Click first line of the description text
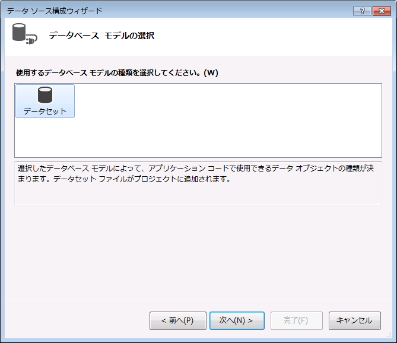The width and height of the screenshot is (397, 343). (x=196, y=169)
